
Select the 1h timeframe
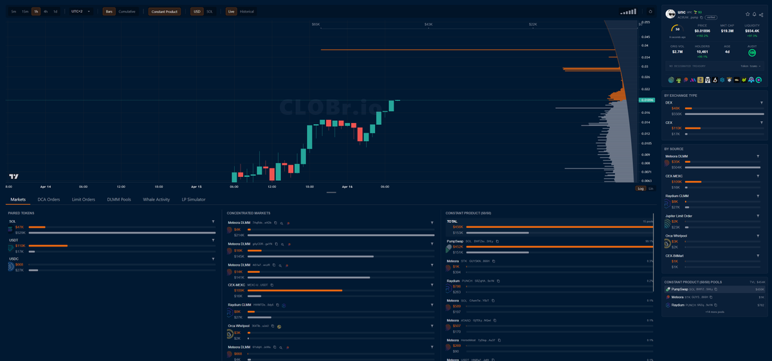point(36,12)
